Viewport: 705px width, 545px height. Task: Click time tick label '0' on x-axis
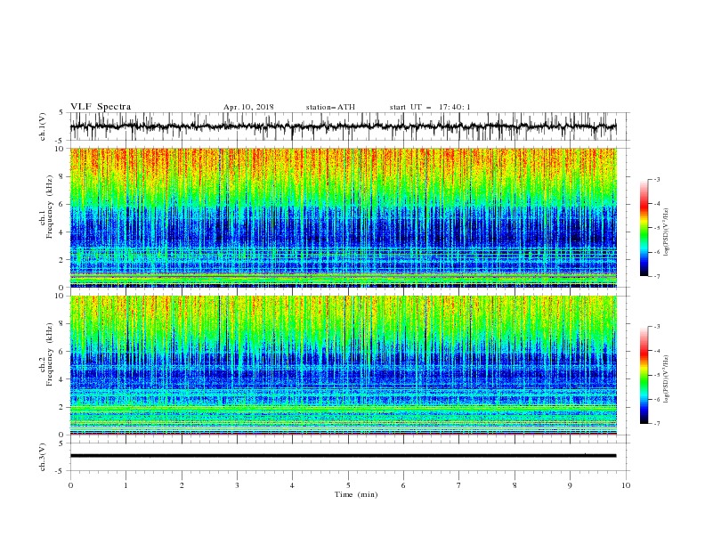pos(70,485)
